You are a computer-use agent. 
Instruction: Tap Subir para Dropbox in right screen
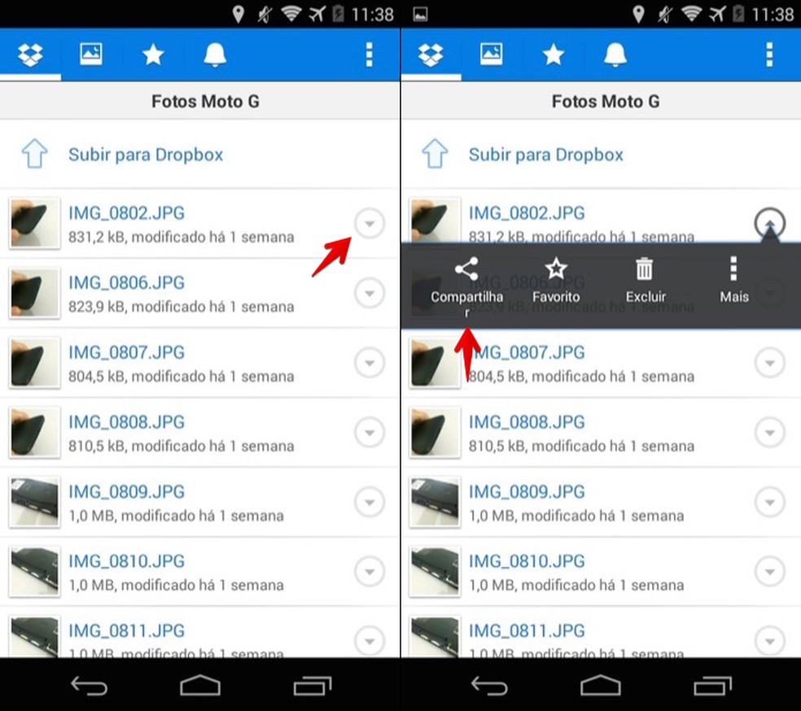point(546,155)
